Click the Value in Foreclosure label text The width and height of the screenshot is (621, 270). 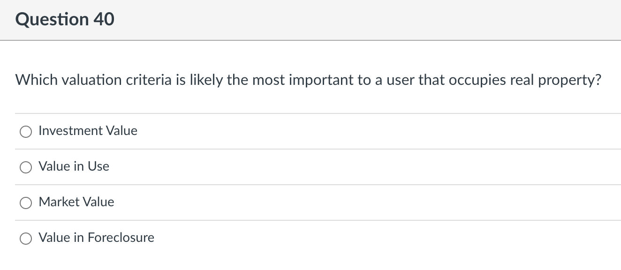96,237
